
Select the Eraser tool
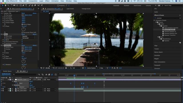(35, 5)
